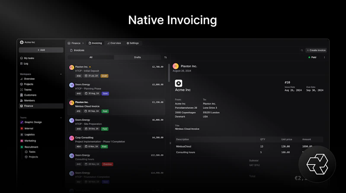The width and height of the screenshot is (346, 193).
Task: Click the Sent badge on invoice #40
Action: coord(105,94)
